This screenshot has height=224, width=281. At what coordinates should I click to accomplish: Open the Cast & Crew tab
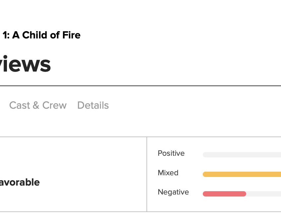(38, 105)
